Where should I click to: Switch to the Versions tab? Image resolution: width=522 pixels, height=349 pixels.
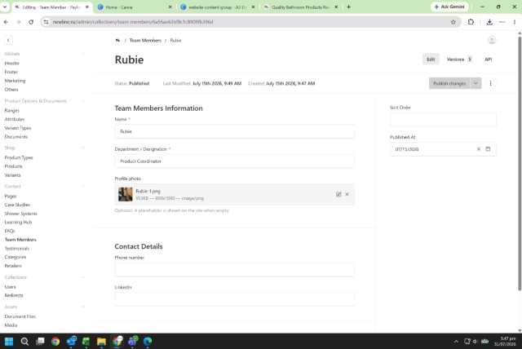coord(459,60)
